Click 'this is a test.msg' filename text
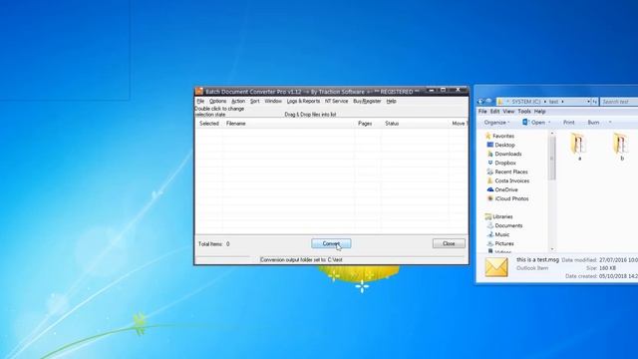Viewport: 638px width, 359px height. pyautogui.click(x=537, y=259)
